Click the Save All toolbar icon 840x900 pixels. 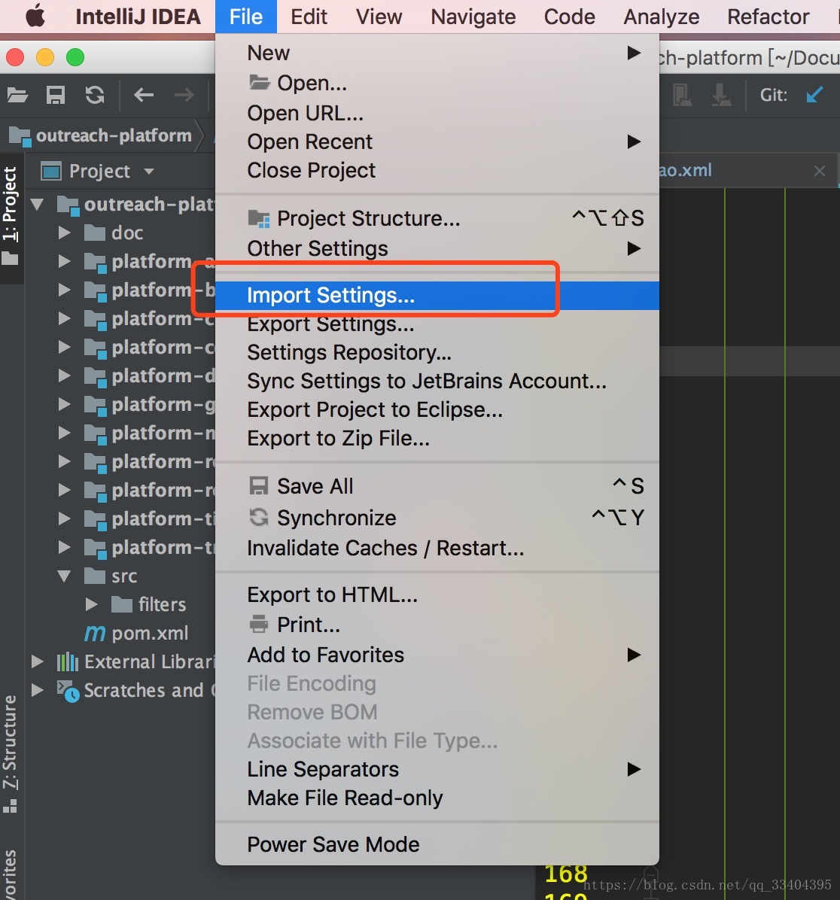(x=56, y=95)
